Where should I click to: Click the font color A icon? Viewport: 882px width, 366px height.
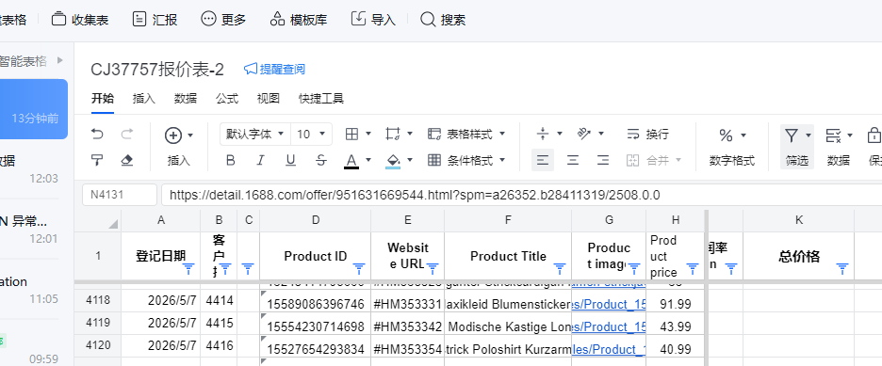click(x=351, y=161)
